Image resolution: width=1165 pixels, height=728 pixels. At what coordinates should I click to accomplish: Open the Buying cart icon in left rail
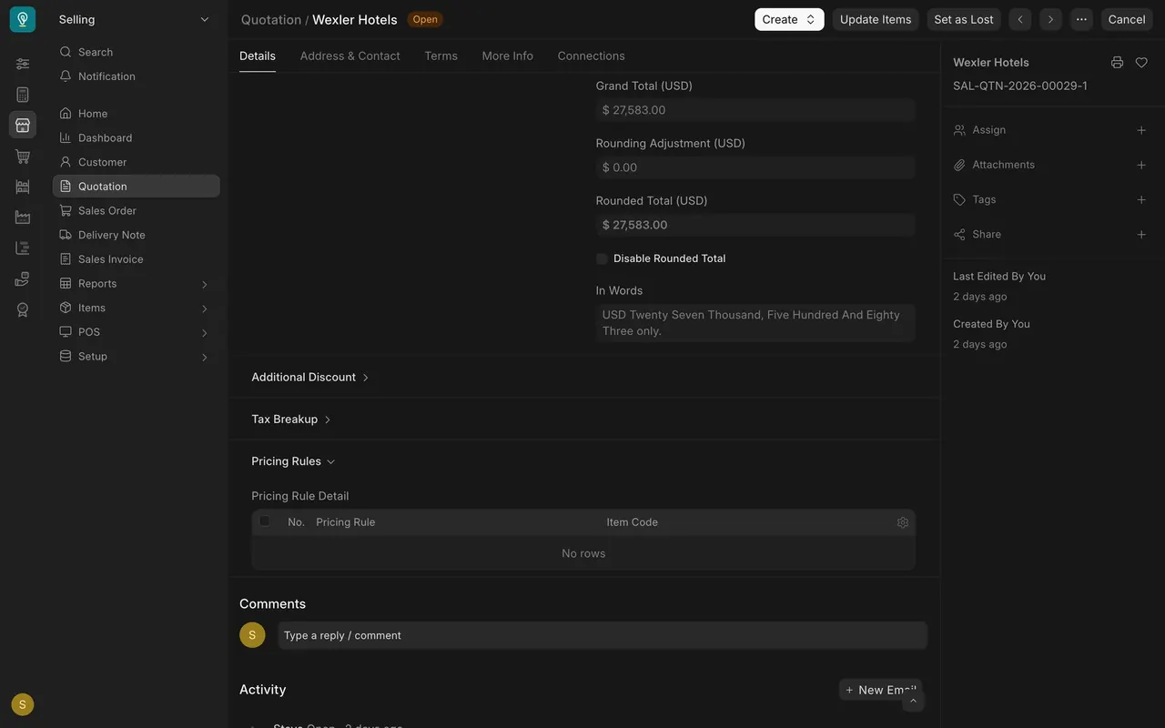click(x=23, y=156)
